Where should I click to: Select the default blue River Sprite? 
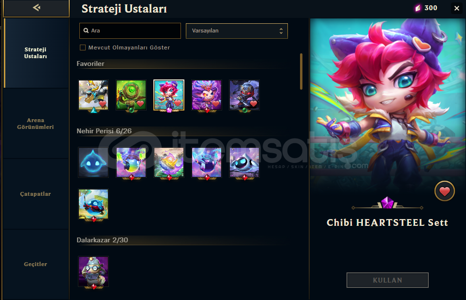[93, 162]
